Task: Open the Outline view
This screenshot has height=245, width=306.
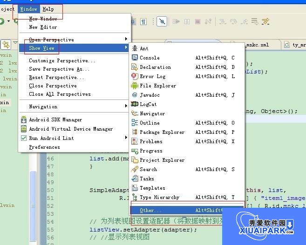Action: [x=187, y=123]
